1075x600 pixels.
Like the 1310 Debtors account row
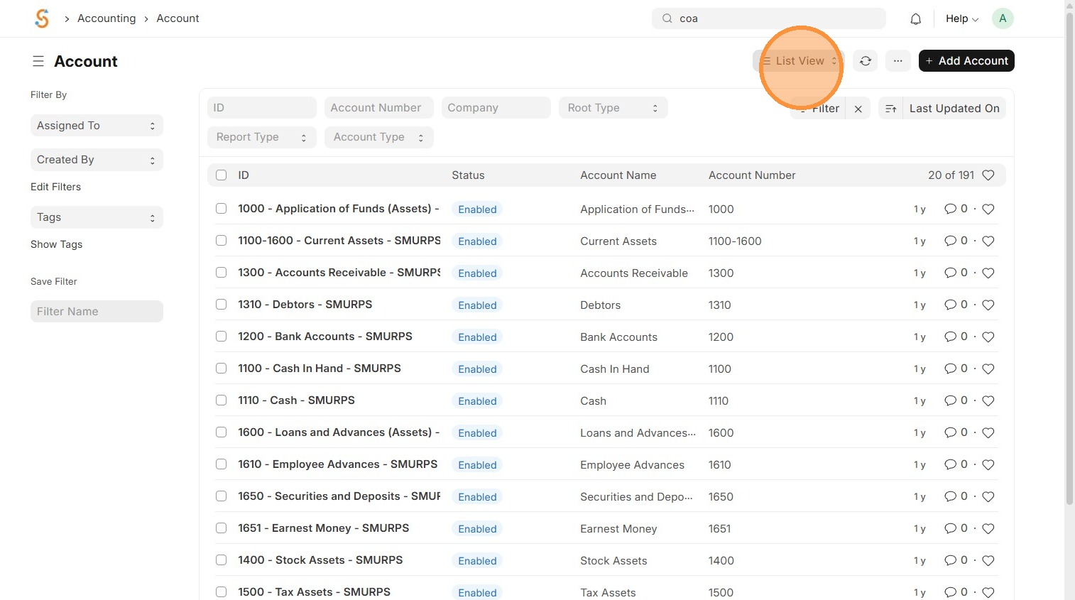(x=988, y=305)
